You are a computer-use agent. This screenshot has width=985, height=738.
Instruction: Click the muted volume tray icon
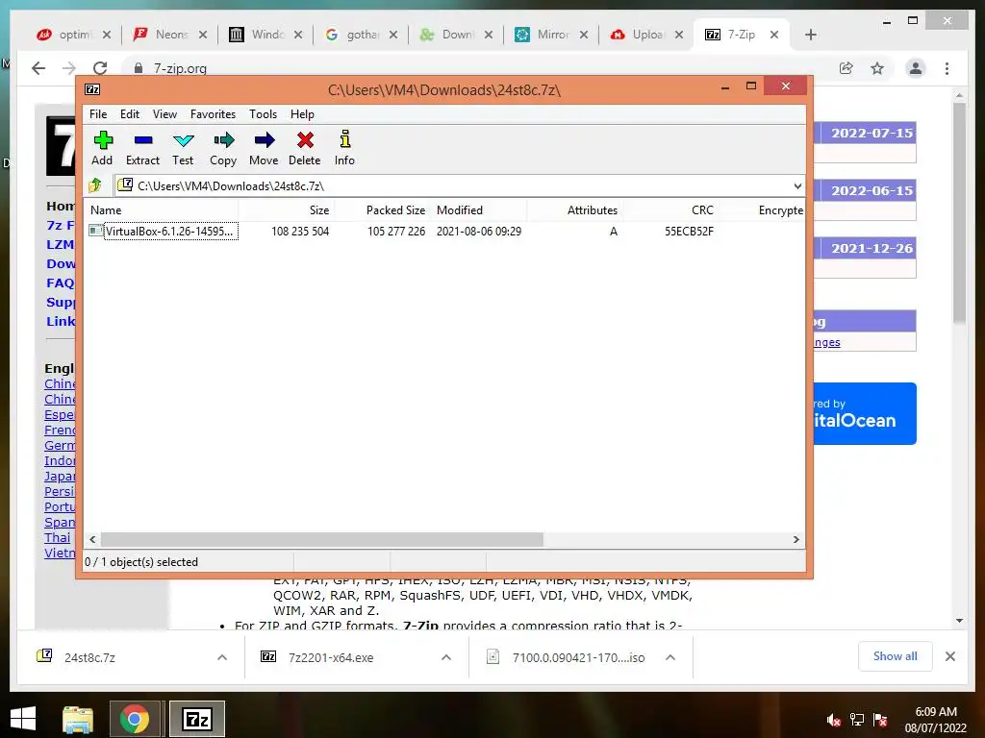point(834,720)
